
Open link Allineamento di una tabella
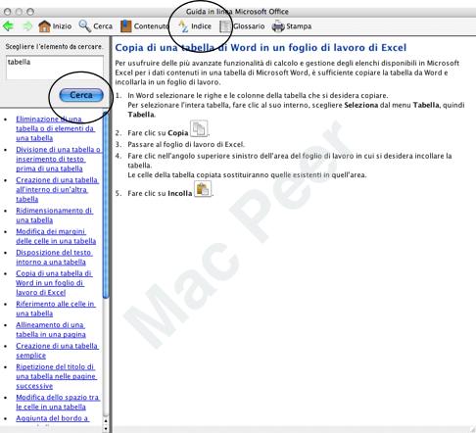point(51,329)
